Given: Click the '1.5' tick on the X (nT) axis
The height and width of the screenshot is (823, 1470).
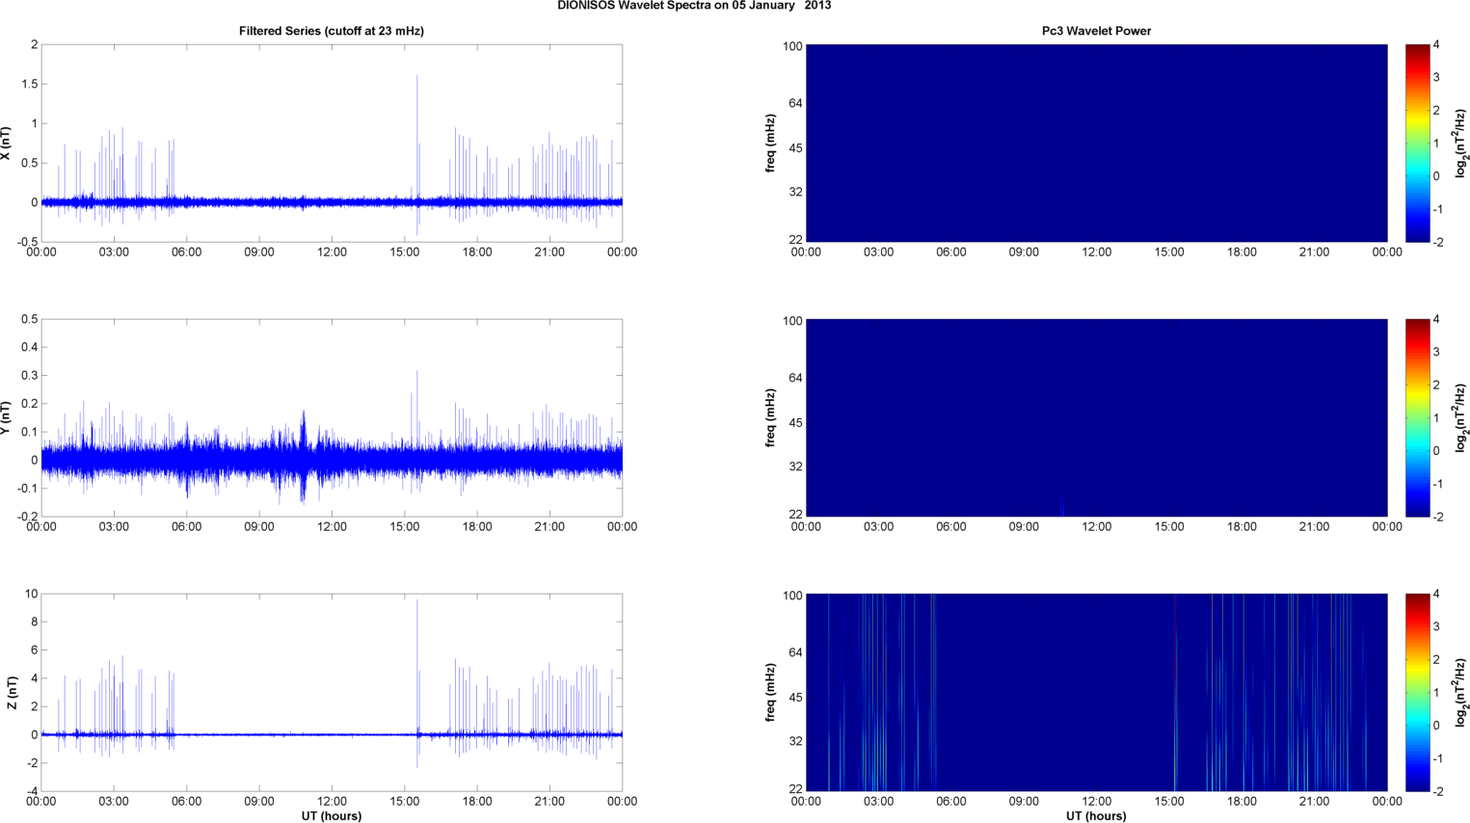Looking at the screenshot, I should click(x=30, y=85).
